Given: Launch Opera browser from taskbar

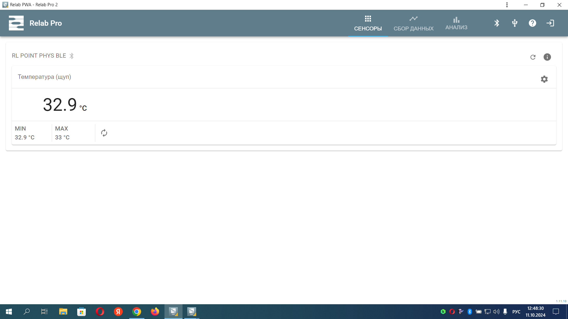Looking at the screenshot, I should (x=100, y=312).
